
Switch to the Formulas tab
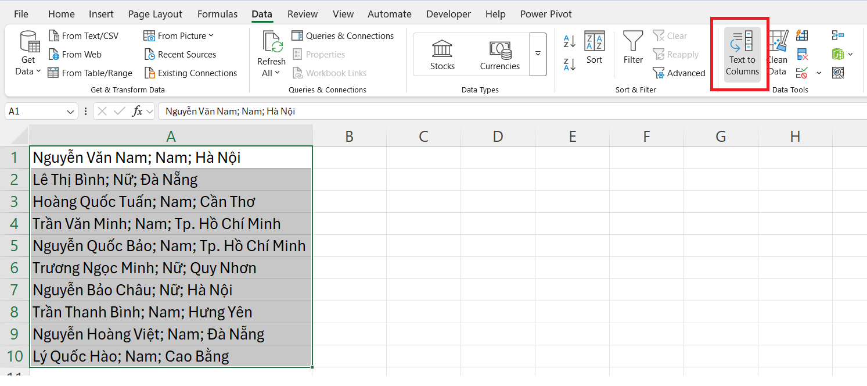tap(217, 13)
